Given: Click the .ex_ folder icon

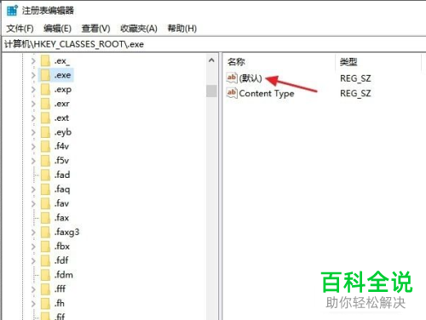Looking at the screenshot, I should 45,60.
